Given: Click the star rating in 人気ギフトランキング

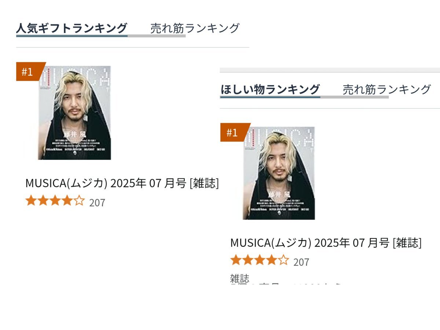Looking at the screenshot, I should tap(55, 201).
